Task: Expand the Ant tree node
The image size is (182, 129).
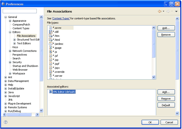Action: 6,77
